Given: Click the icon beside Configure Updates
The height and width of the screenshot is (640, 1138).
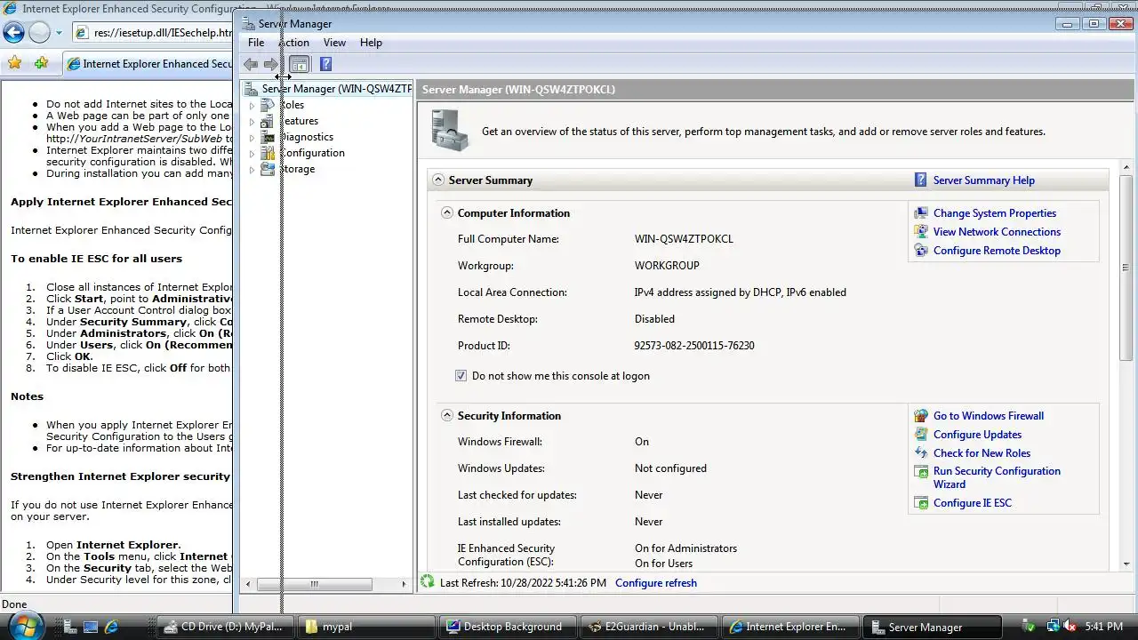Looking at the screenshot, I should [x=920, y=435].
